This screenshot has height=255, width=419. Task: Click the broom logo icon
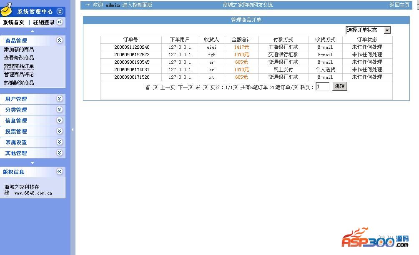tap(6, 9)
